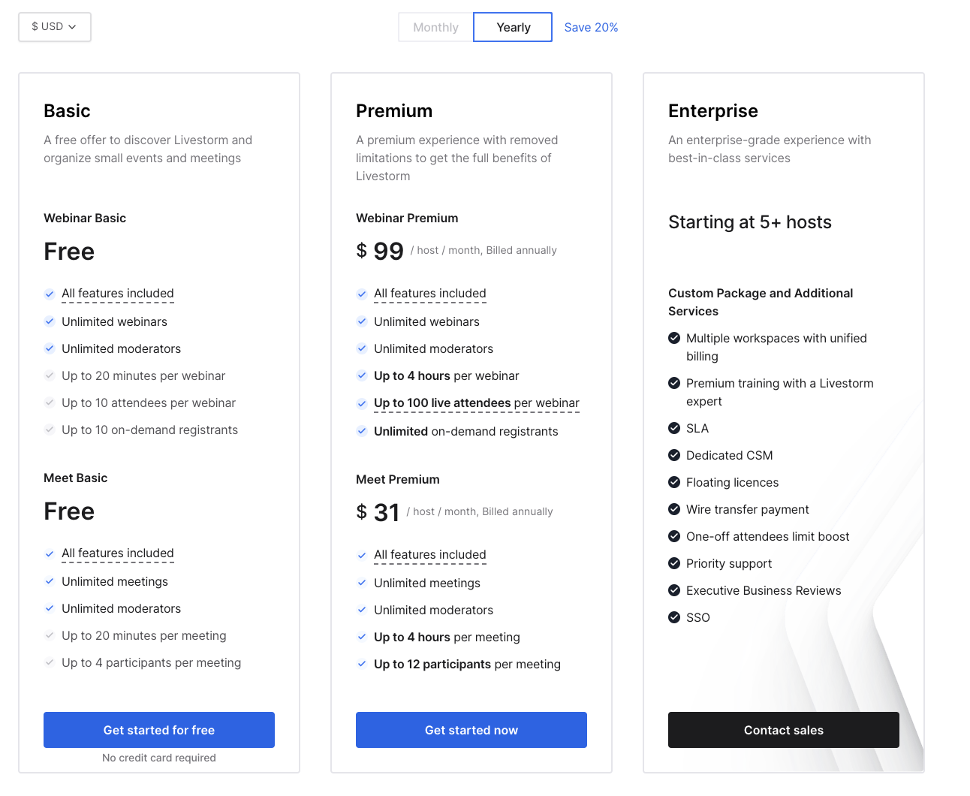Click Get started now button
This screenshot has width=970, height=796.
(471, 730)
